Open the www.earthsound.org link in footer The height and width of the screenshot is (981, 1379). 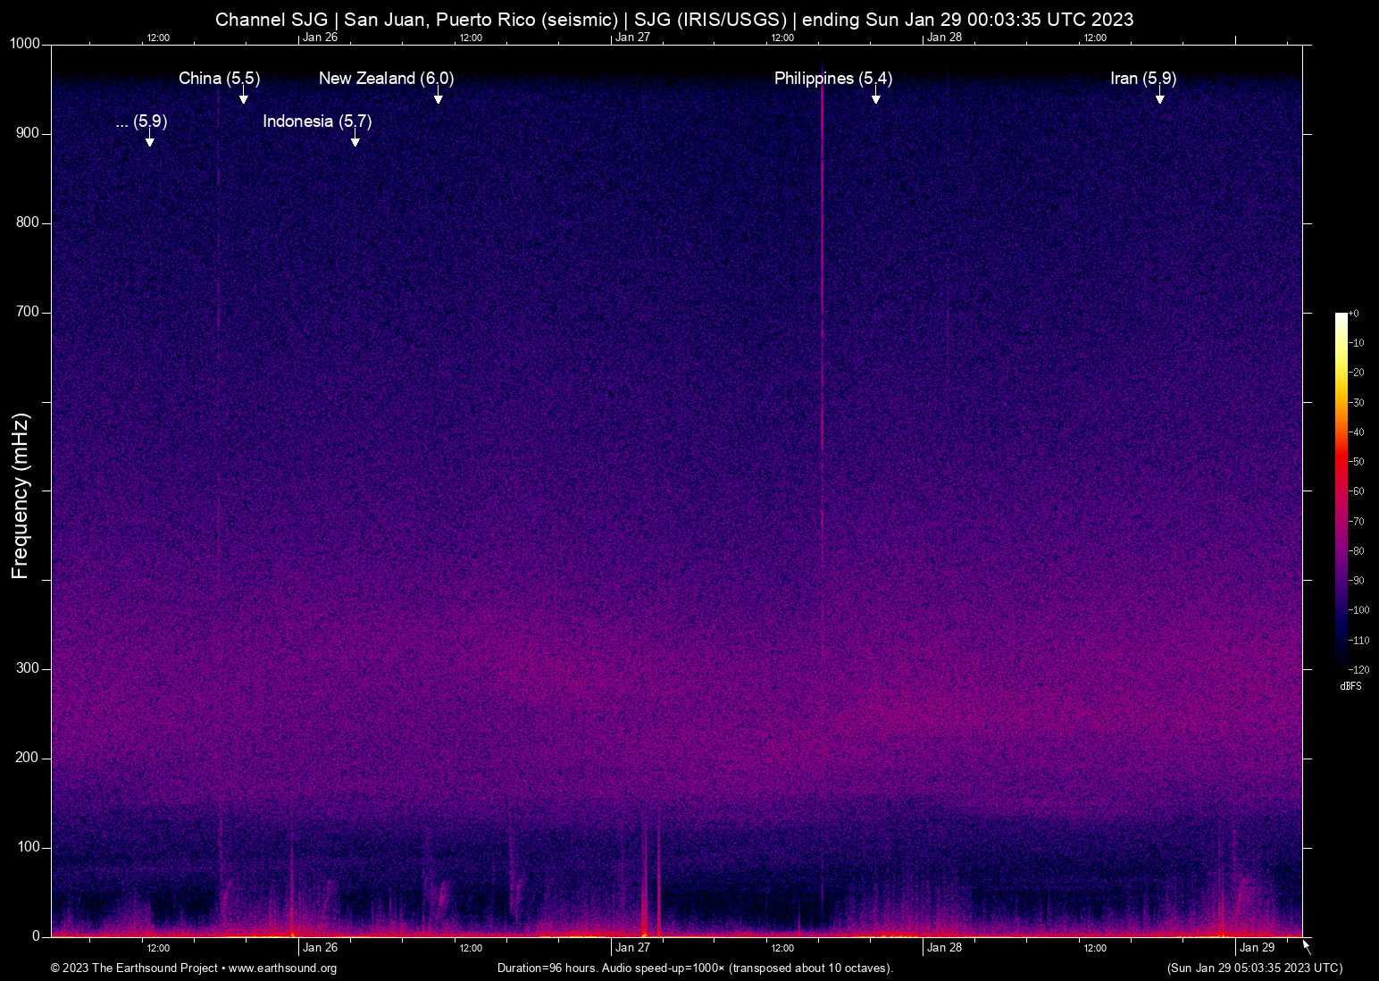click(x=282, y=968)
